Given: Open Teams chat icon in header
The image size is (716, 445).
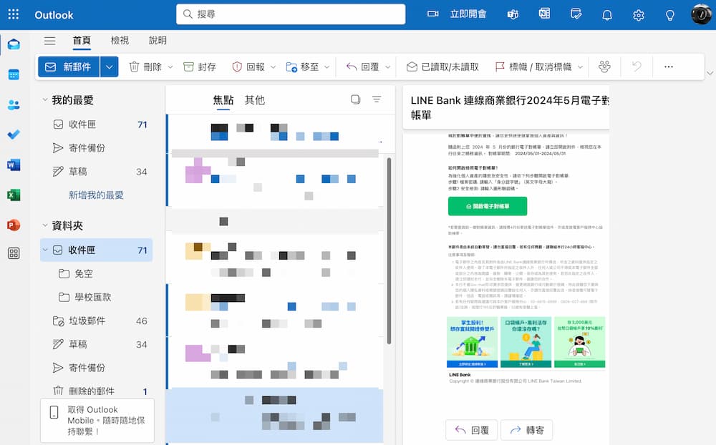Looking at the screenshot, I should 513,14.
